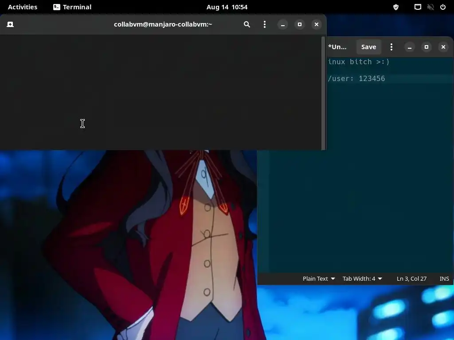Close the text editor window
This screenshot has height=340, width=454.
click(443, 47)
